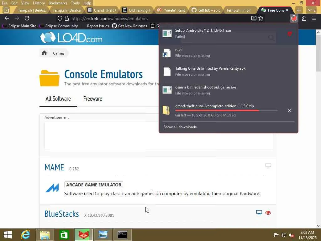Screen dimensions: 321x241
Task: Open the list all tabs dropdown
Action: 312,10
